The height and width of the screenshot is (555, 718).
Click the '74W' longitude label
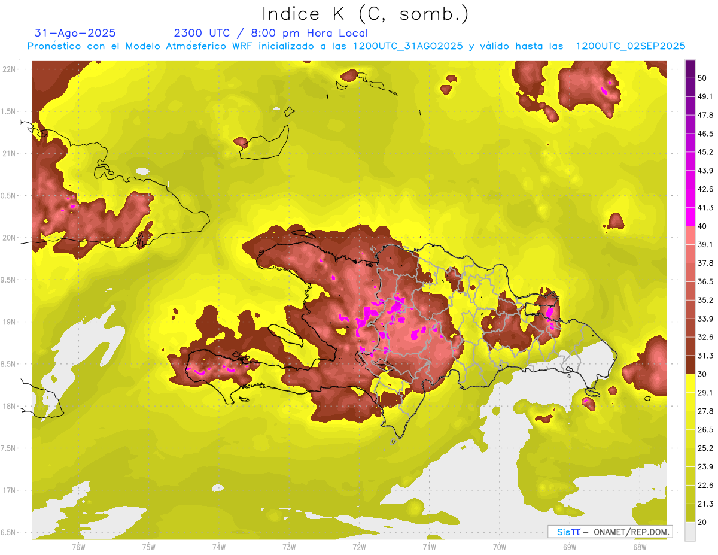(x=219, y=547)
